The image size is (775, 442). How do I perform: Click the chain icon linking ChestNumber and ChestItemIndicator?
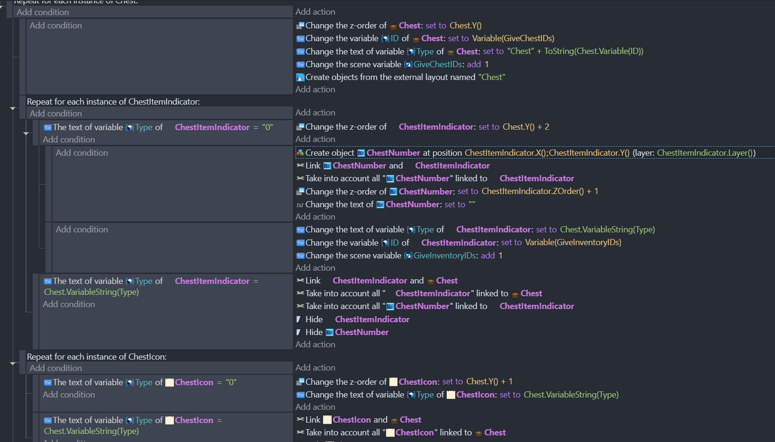click(x=300, y=166)
